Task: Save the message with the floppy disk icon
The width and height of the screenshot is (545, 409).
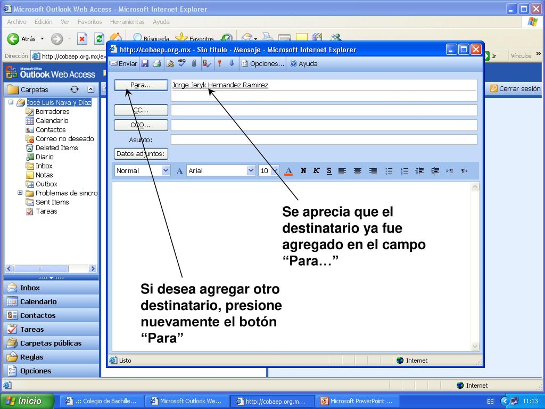Action: tap(145, 64)
